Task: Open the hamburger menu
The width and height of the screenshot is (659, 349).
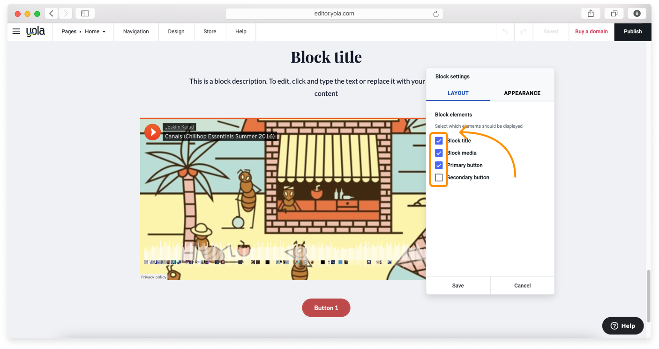Action: point(16,31)
